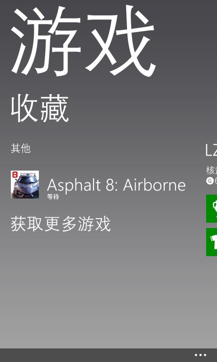
Task: Tap the sports car in Asphalt thumbnail
Action: pos(26,186)
